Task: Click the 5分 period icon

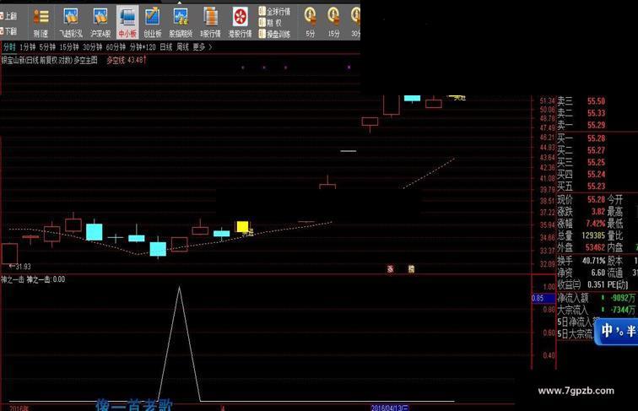Action: point(311,22)
